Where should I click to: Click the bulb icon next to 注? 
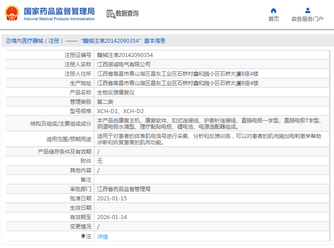click(83, 236)
